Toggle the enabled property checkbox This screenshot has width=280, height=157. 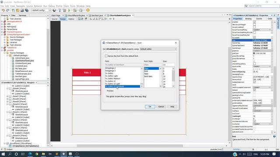coord(255,22)
